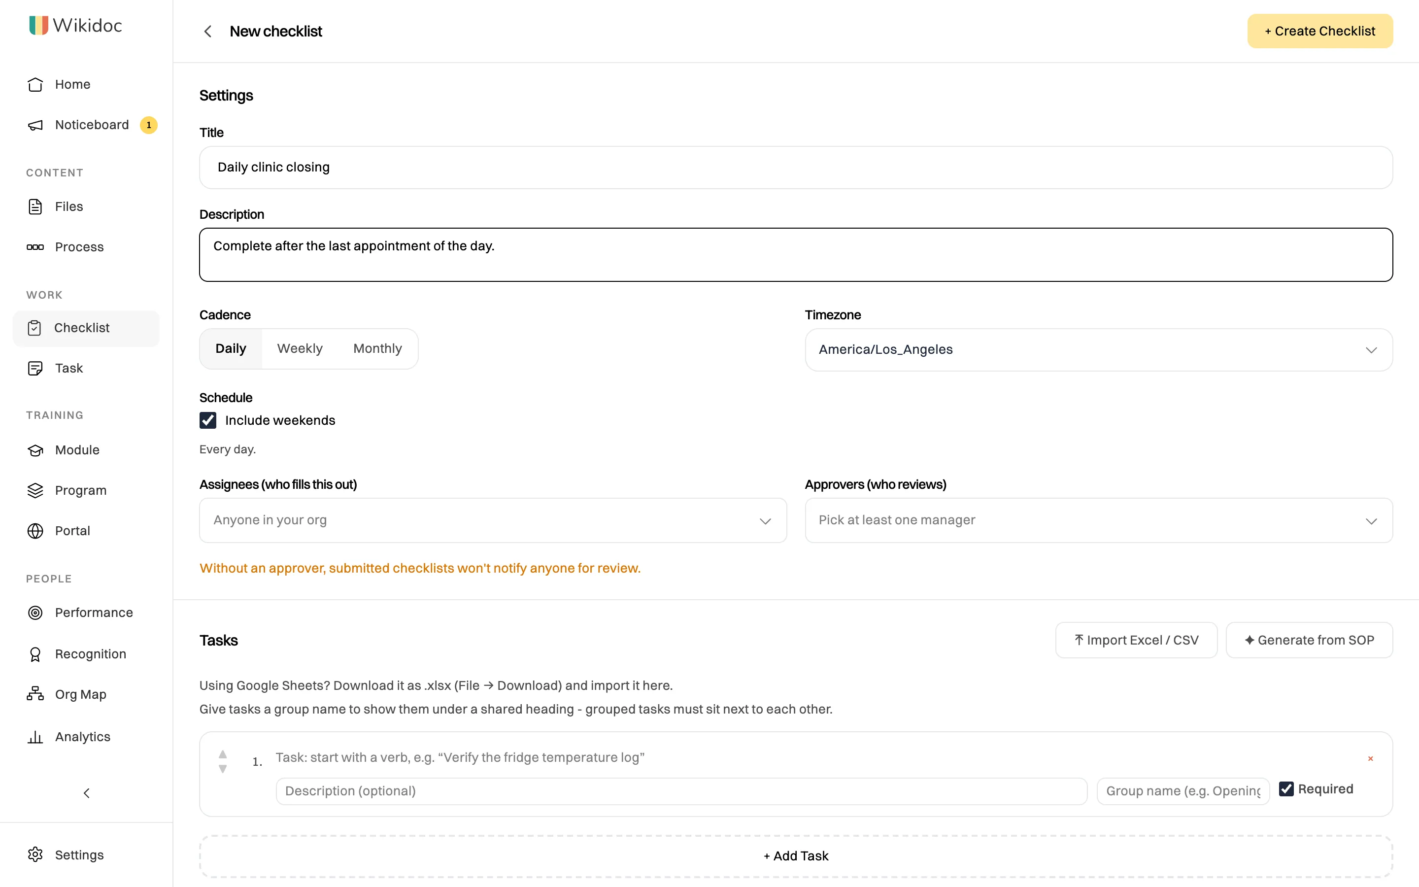Select the Daily cadence tab
Viewport: 1419px width, 887px height.
pos(231,348)
